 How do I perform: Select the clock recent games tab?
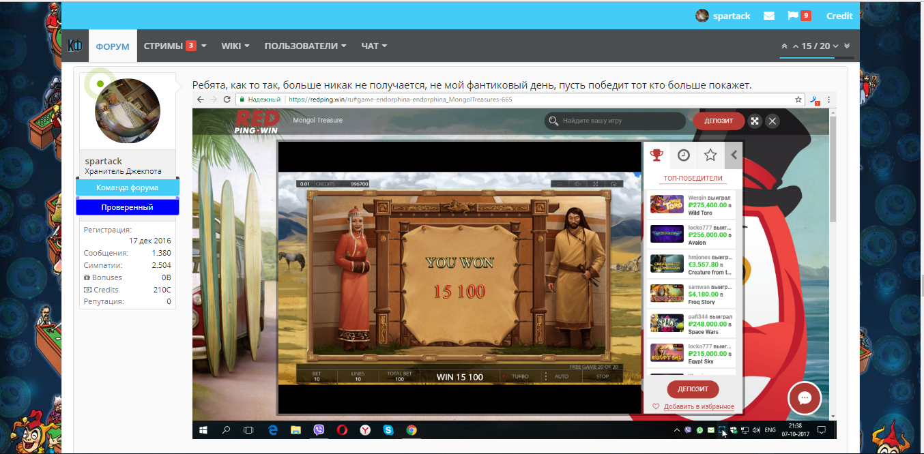pyautogui.click(x=683, y=155)
